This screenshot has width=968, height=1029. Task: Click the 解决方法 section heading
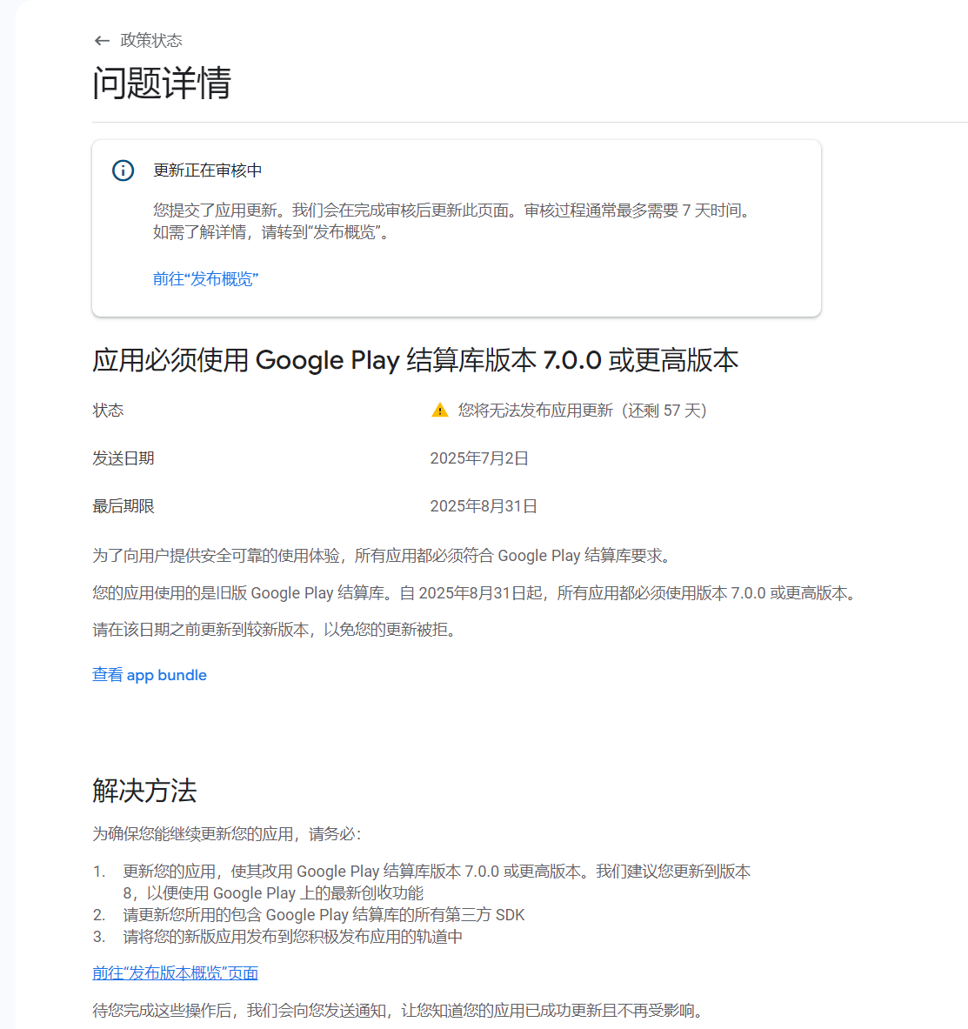click(144, 791)
